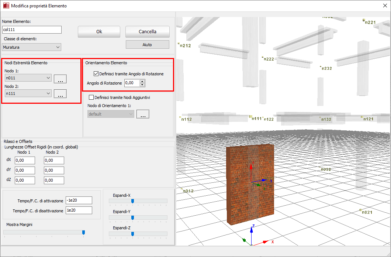Enable Definisci tramite Nodi Aggiuntivi checkbox
The height and width of the screenshot is (257, 391).
pos(91,97)
